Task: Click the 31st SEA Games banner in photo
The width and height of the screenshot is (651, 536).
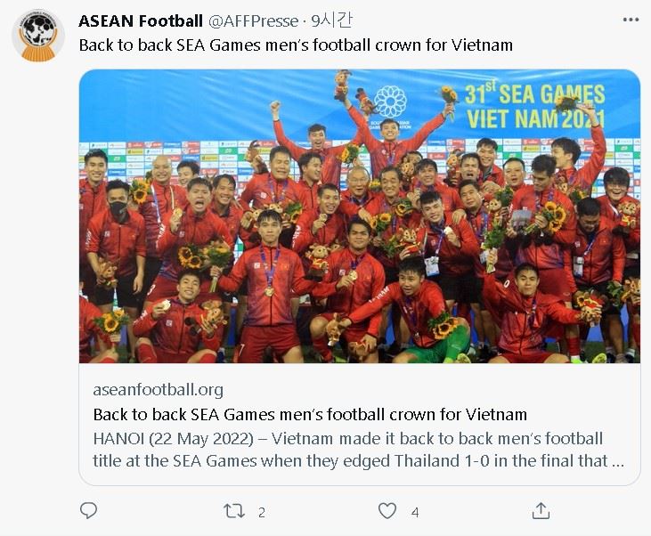Action: coord(534,105)
